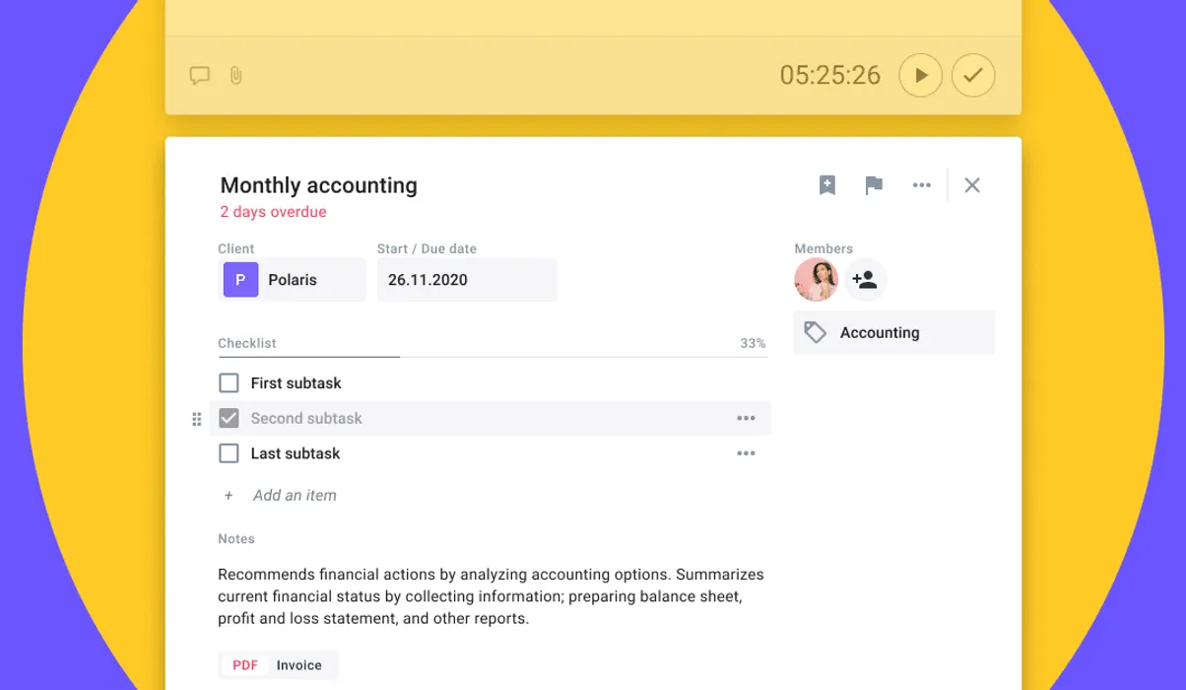Click Add an item in checklist
Image resolution: width=1186 pixels, height=690 pixels.
294,496
